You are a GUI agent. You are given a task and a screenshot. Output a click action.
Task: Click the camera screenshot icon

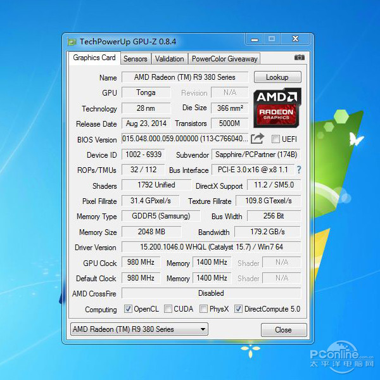(300, 58)
